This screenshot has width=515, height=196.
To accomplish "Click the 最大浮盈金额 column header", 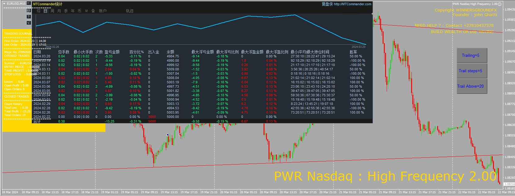I will coord(252,52).
